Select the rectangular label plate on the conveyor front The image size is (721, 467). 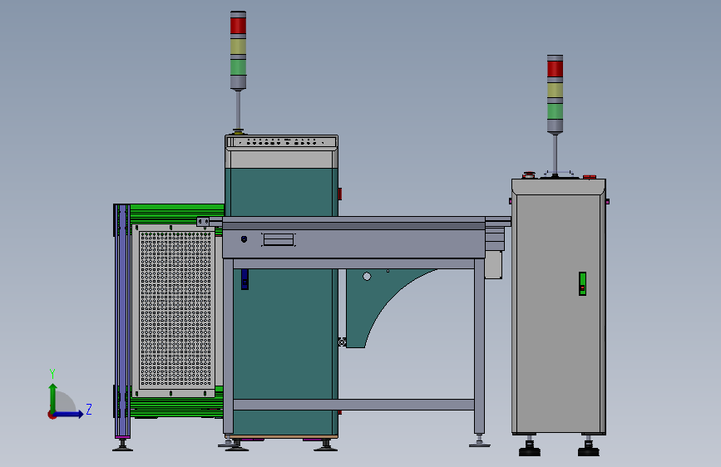tap(279, 239)
